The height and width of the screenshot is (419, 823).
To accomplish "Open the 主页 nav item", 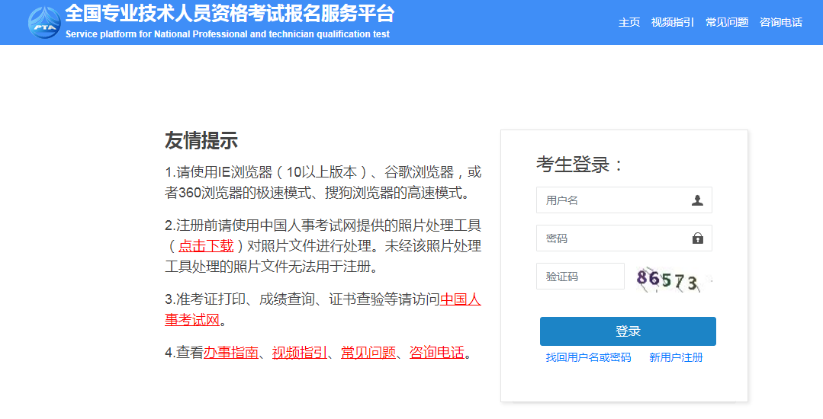I will tap(629, 22).
